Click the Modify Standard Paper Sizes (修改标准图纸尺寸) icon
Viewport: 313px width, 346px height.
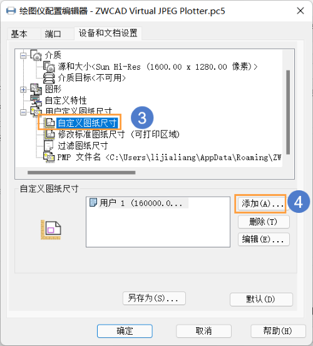tap(50, 134)
